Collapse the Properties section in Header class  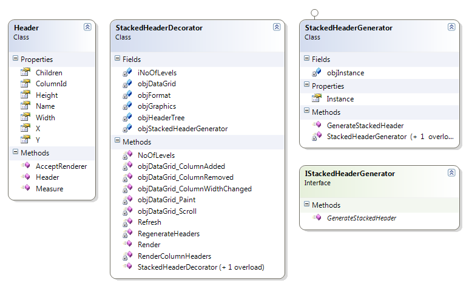pyautogui.click(x=16, y=58)
